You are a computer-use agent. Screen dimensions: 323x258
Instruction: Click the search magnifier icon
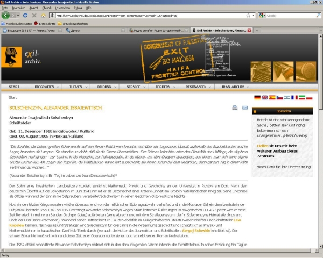pos(319,16)
